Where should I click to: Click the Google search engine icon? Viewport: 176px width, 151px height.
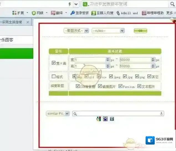coord(98,119)
